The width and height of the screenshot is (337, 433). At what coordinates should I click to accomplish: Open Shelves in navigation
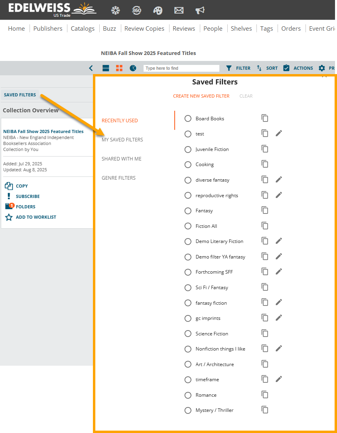click(x=241, y=28)
